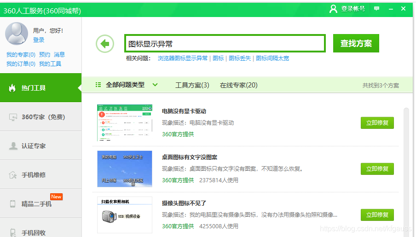The image size is (416, 237).
Task: Click the related question link 图标
Action: (x=218, y=58)
